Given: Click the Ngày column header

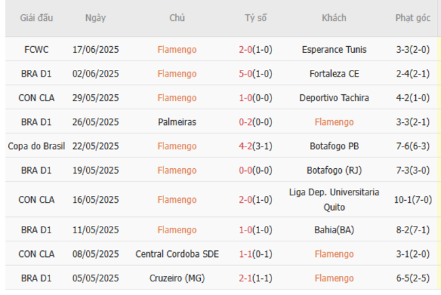Looking at the screenshot, I should 96,18.
